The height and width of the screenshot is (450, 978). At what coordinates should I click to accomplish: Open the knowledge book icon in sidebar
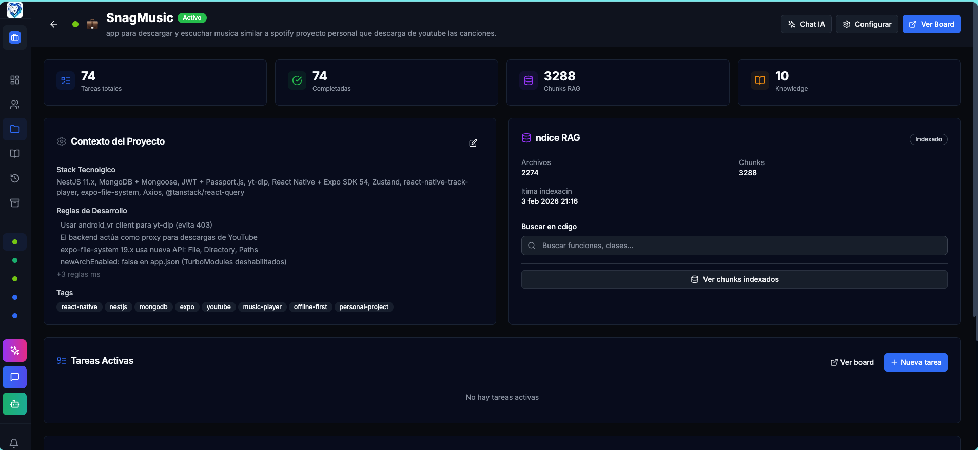pyautogui.click(x=15, y=154)
